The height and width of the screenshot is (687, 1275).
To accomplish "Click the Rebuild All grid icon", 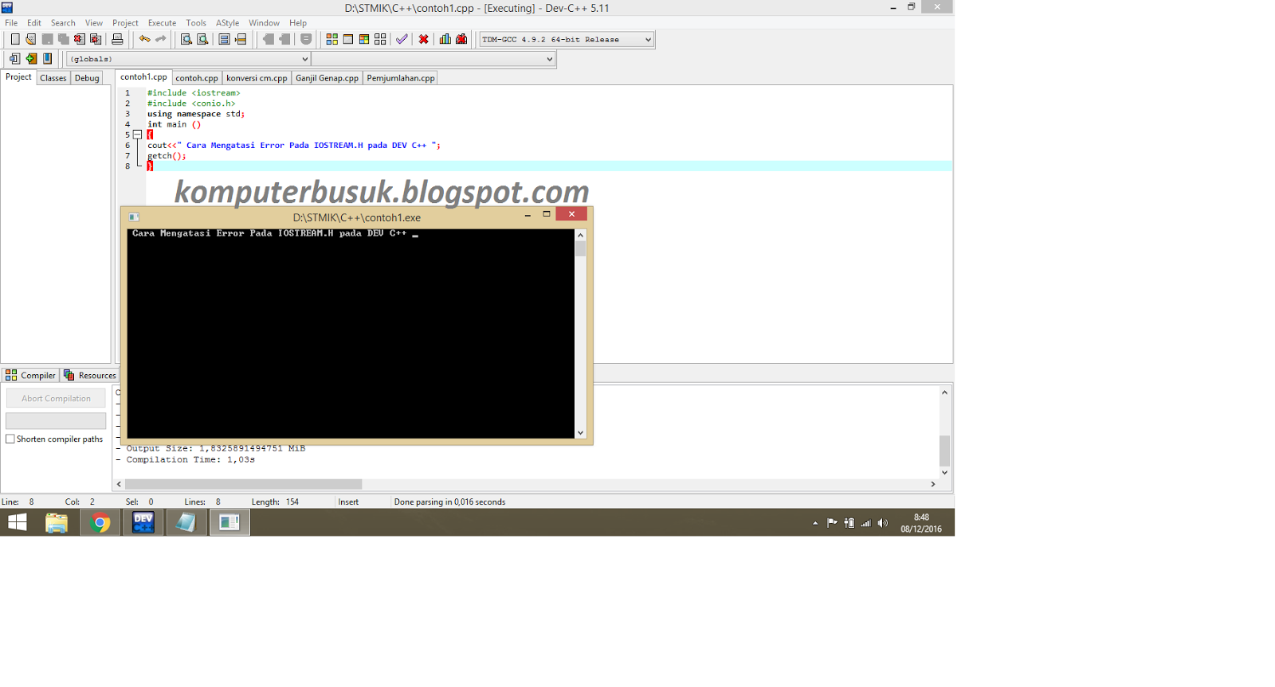I will (x=380, y=39).
